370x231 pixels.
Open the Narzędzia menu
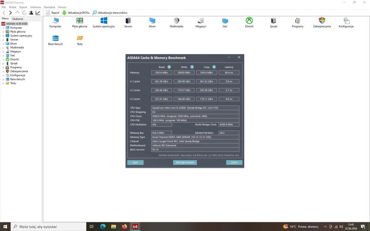coord(49,7)
